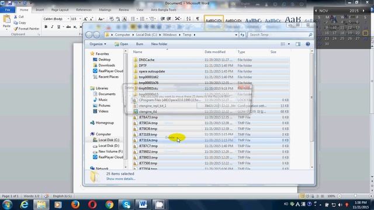374x210 pixels.
Task: Click Copy in Word clipboard group
Action: coord(20,23)
